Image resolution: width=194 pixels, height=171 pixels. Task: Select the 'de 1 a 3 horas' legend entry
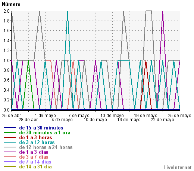pyautogui.click(x=35, y=138)
